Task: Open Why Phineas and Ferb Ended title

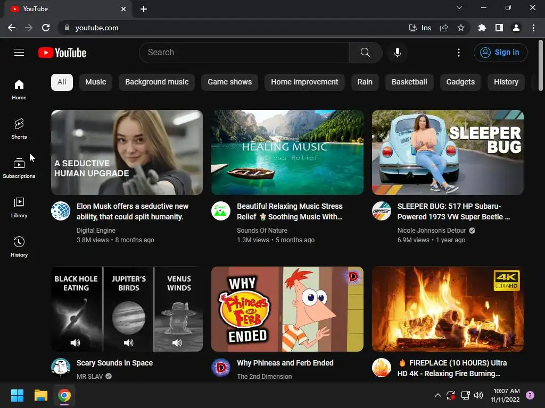Action: [285, 363]
